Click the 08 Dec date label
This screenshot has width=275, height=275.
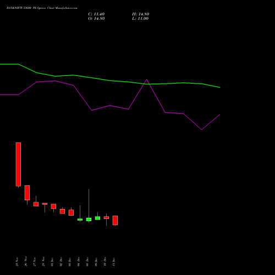(x=87, y=262)
